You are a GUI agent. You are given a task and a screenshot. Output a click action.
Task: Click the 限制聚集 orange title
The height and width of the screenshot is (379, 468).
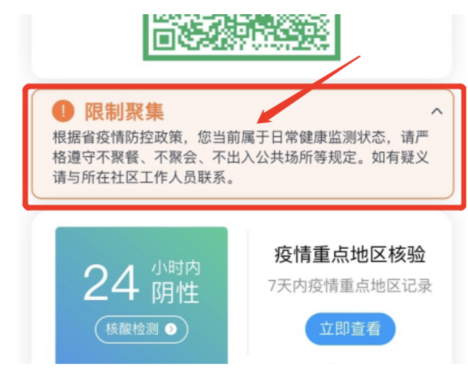click(x=125, y=111)
